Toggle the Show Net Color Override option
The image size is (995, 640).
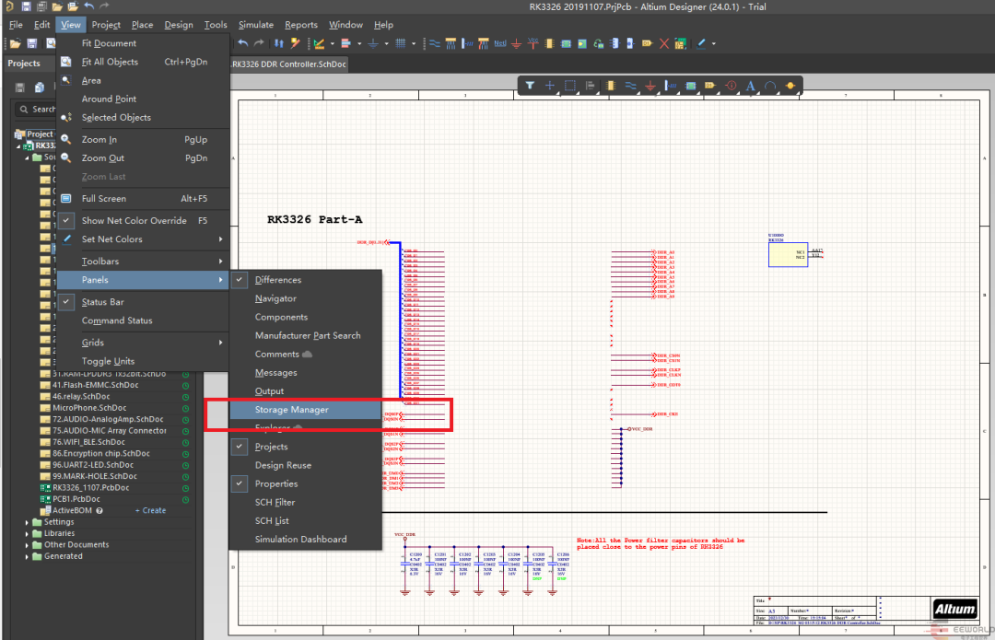click(134, 221)
